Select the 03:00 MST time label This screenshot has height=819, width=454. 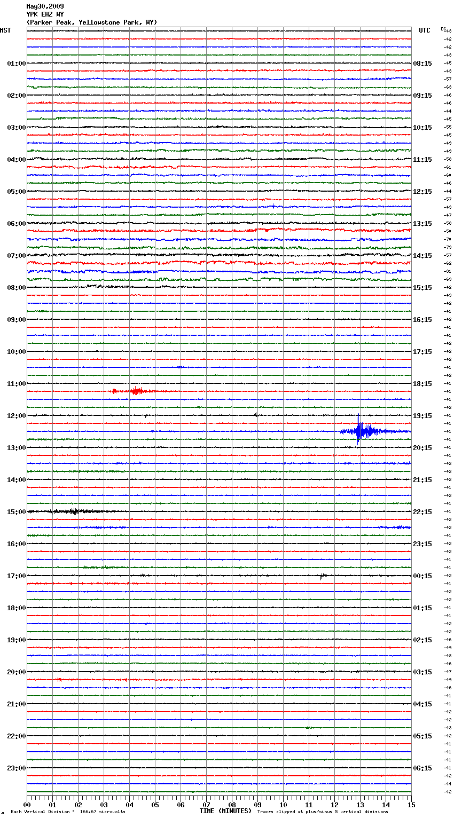16,128
